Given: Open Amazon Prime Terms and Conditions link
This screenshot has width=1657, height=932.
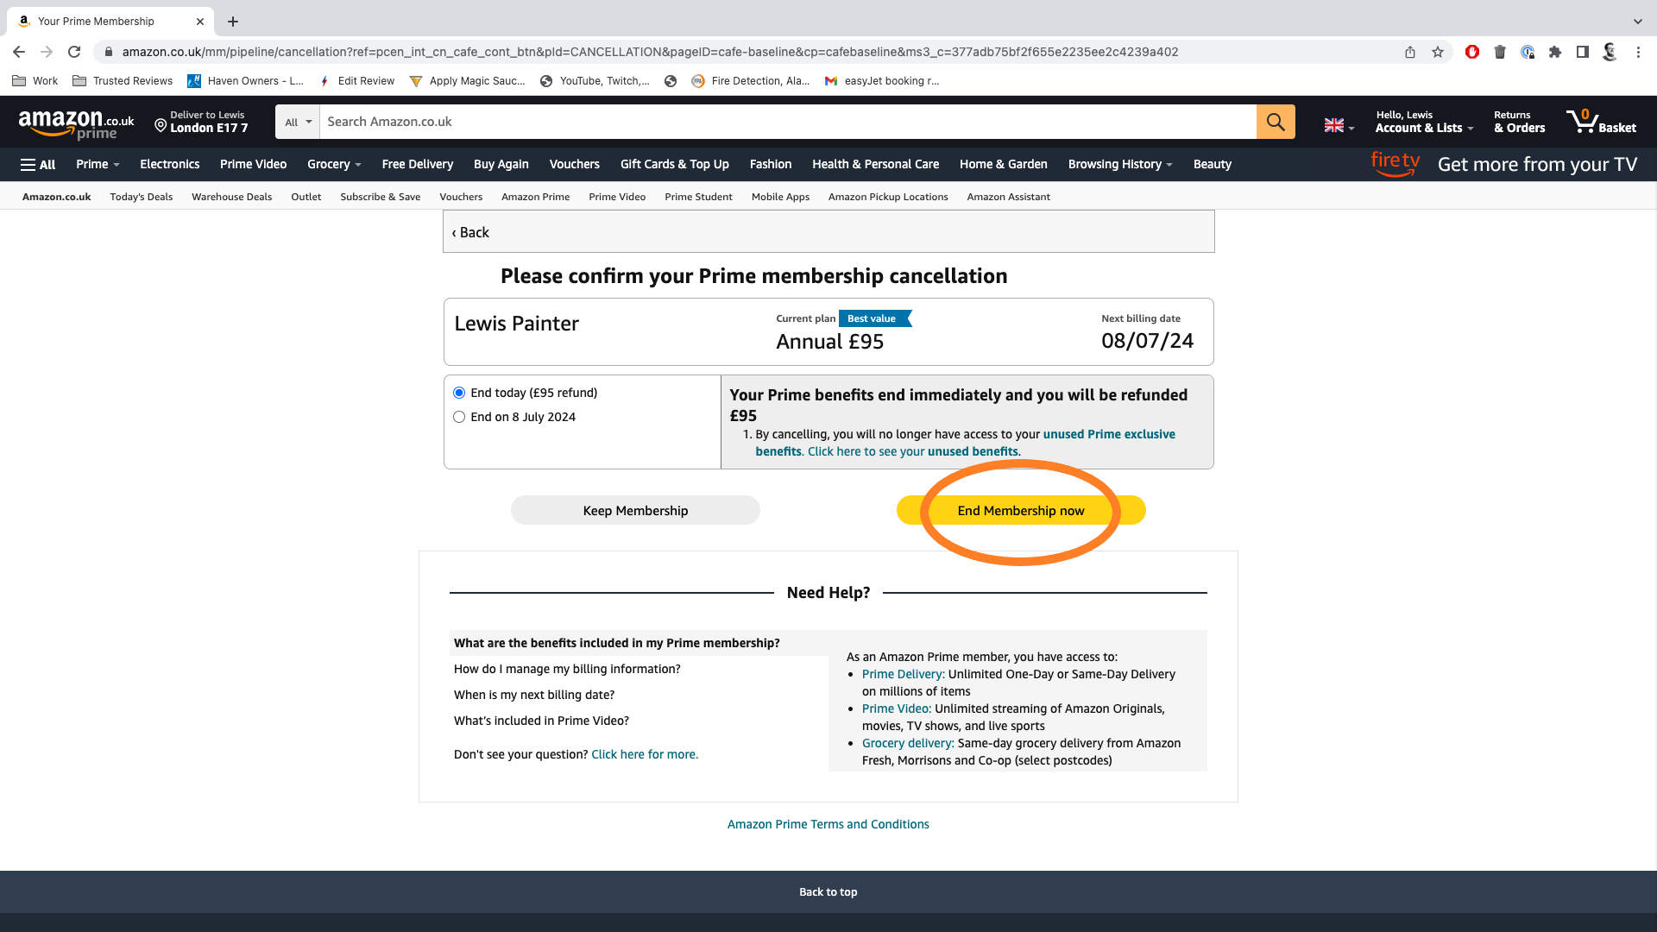Looking at the screenshot, I should pyautogui.click(x=828, y=824).
